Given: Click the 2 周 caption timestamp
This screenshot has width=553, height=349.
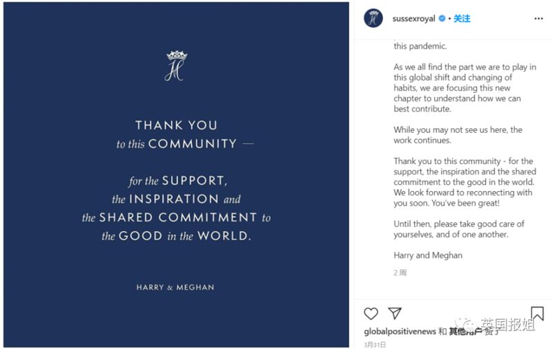Looking at the screenshot, I should pyautogui.click(x=400, y=273).
